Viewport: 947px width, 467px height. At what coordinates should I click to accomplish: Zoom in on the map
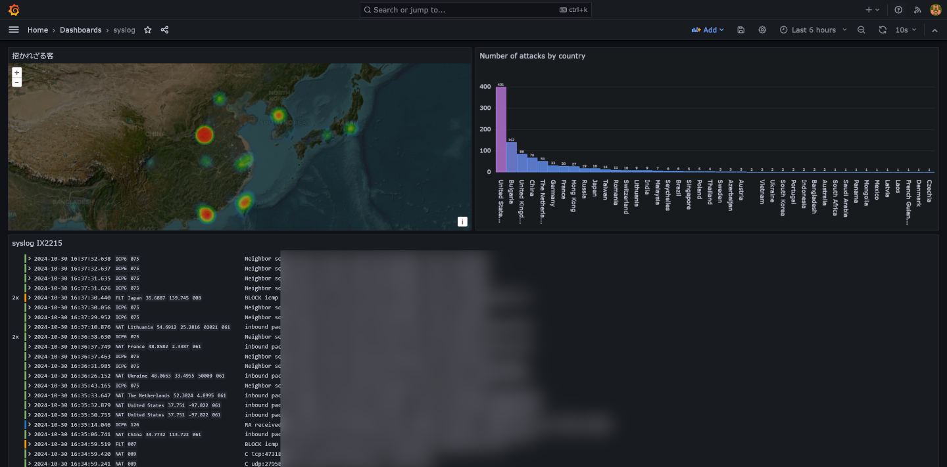[x=17, y=72]
